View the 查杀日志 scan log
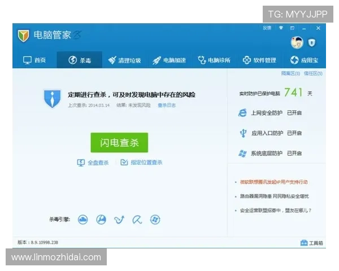The height and width of the screenshot is (271, 339). [x=167, y=105]
